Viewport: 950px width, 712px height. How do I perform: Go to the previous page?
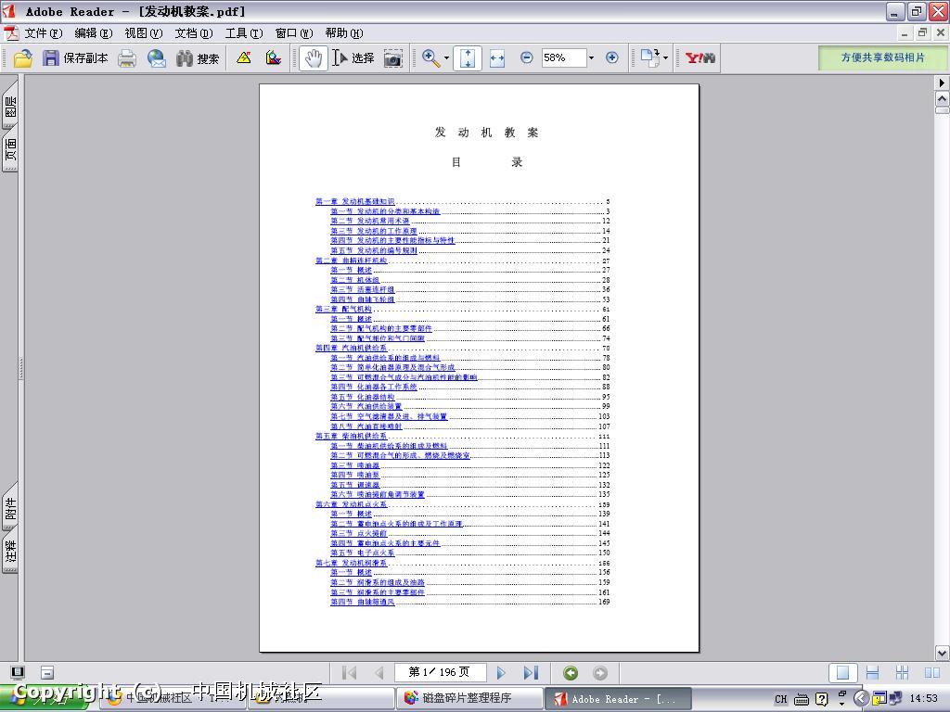coord(379,673)
